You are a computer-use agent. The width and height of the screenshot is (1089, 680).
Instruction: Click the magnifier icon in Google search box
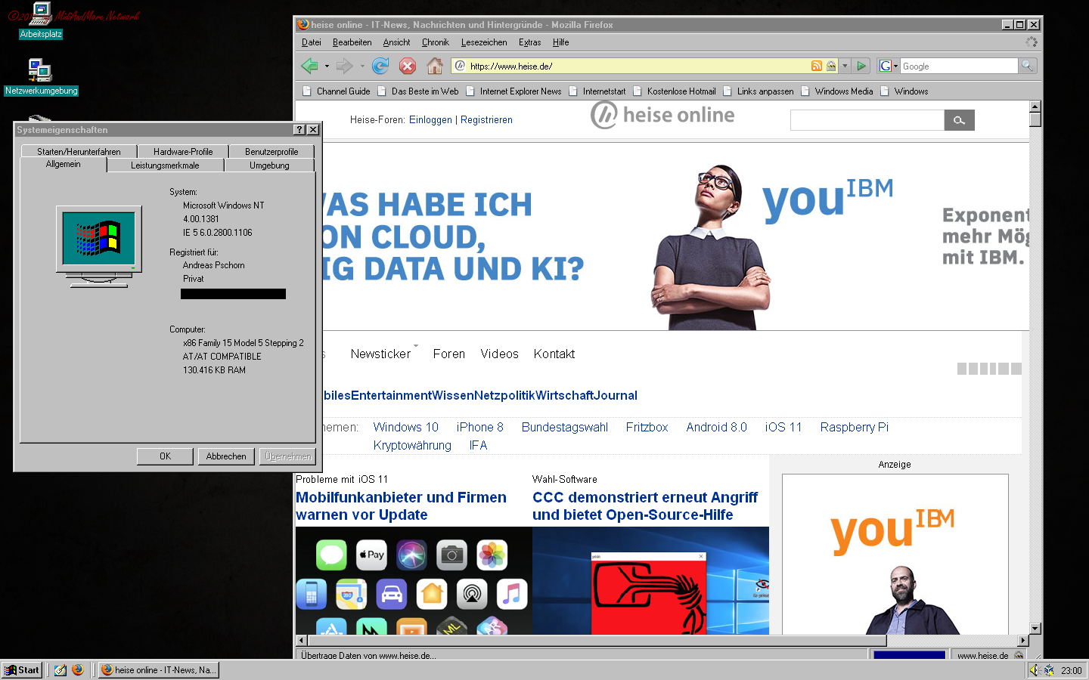[x=1027, y=66]
